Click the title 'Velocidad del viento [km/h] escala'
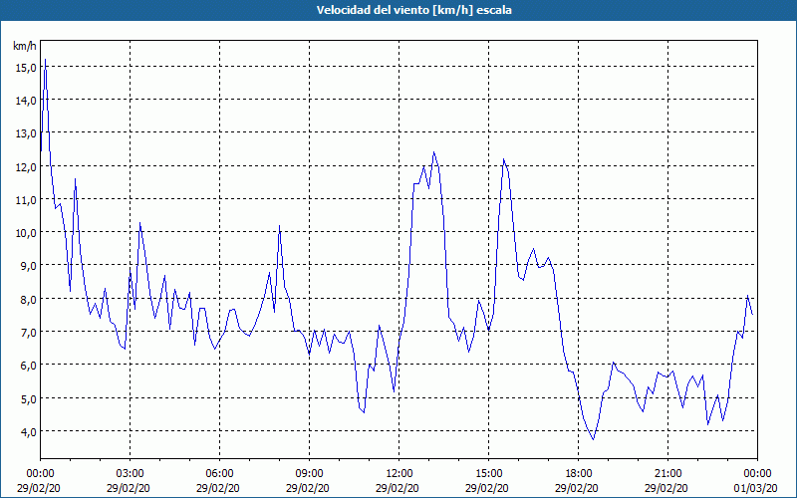The height and width of the screenshot is (498, 797). coord(413,10)
